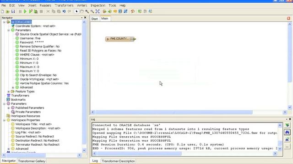Image resolution: width=293 pixels, height=164 pixels.
Task: Collapse the workspace Parameters node
Action: (4, 104)
